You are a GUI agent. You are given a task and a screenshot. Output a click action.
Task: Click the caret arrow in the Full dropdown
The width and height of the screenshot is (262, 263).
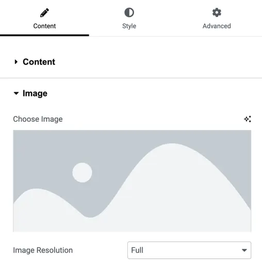click(244, 250)
